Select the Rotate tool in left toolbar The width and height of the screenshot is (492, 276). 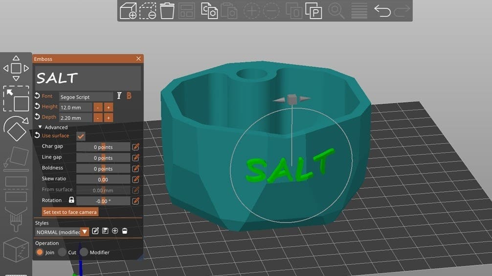16,128
